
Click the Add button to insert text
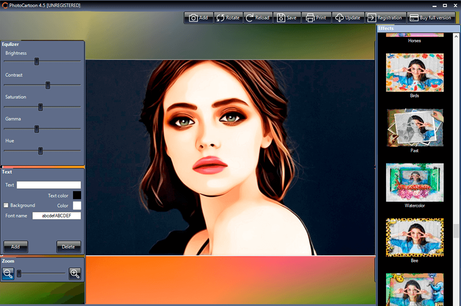pyautogui.click(x=15, y=246)
